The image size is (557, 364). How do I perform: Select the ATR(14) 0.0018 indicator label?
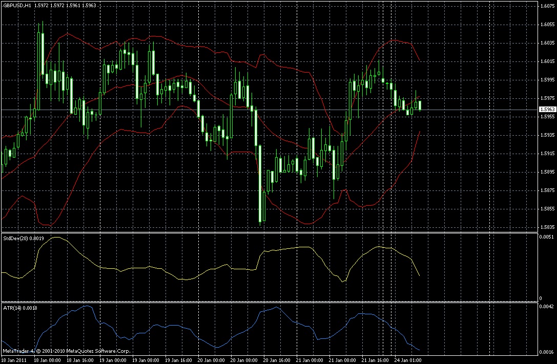tap(20, 308)
